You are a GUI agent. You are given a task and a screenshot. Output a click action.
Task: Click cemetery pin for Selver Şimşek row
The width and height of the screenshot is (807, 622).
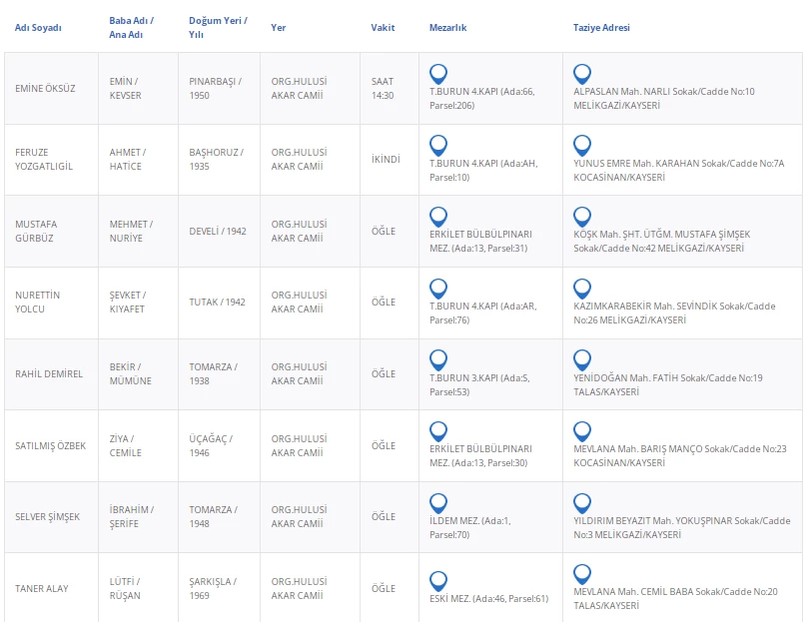pyautogui.click(x=437, y=503)
